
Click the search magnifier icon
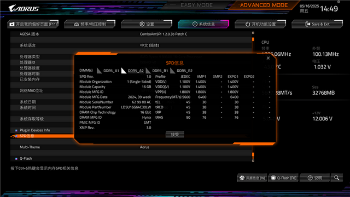point(337,178)
